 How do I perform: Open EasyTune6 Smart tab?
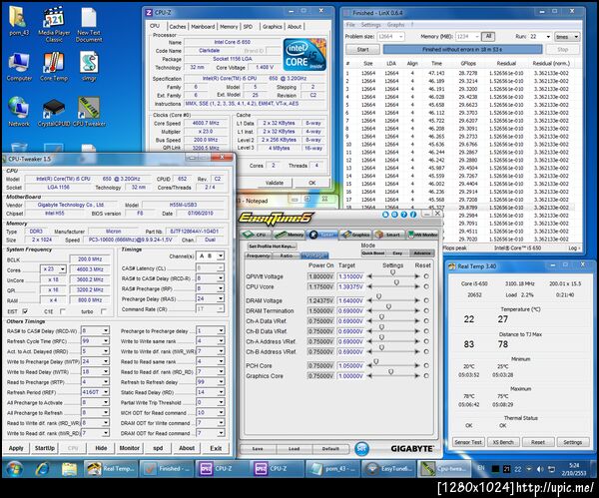coord(389,235)
